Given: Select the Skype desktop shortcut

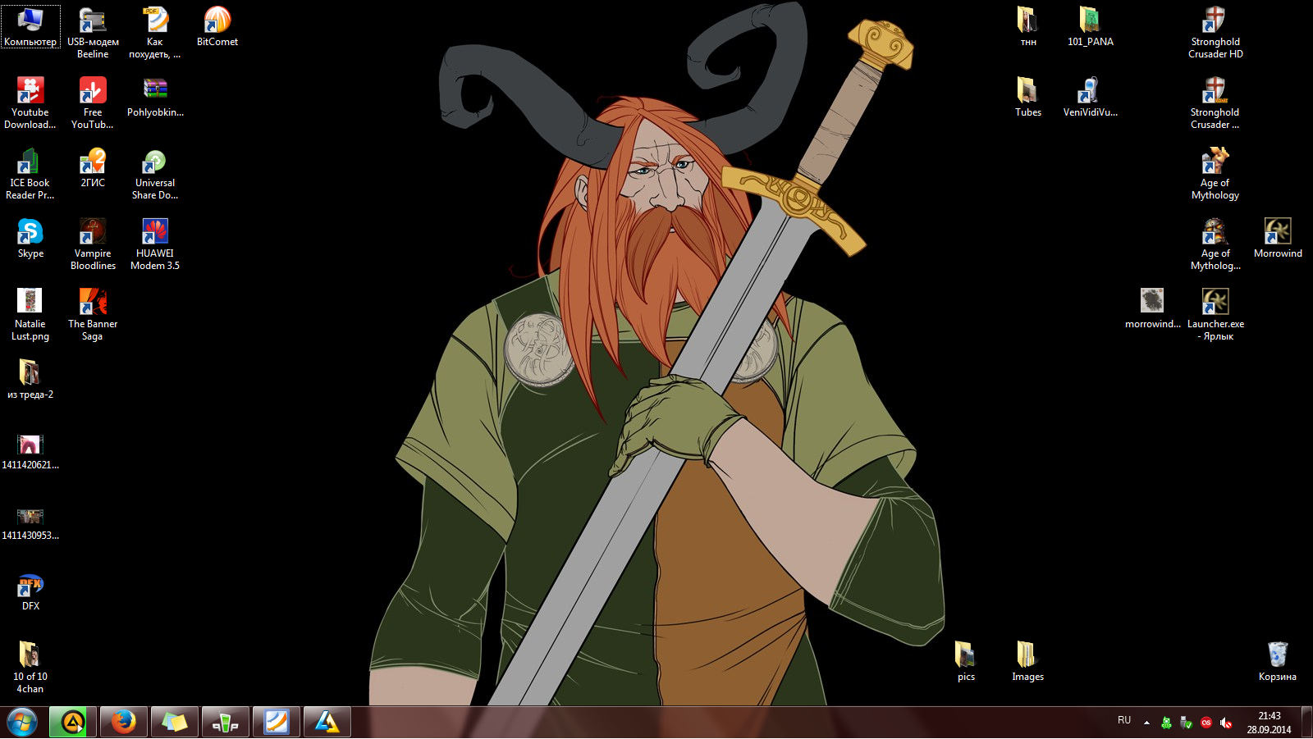Looking at the screenshot, I should (x=30, y=238).
